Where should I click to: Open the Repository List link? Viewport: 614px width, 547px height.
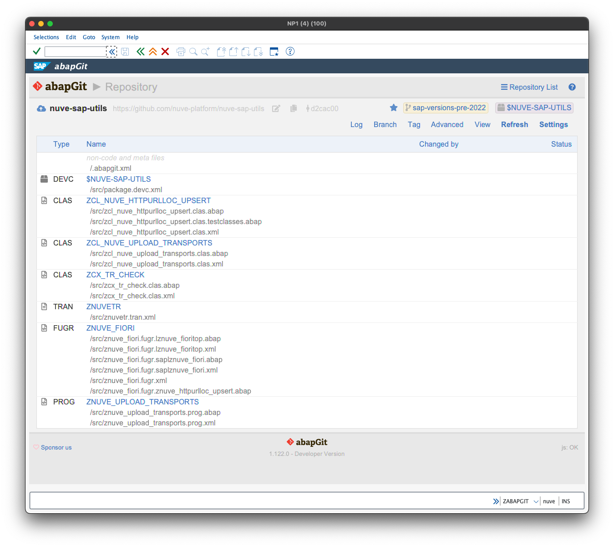click(529, 87)
